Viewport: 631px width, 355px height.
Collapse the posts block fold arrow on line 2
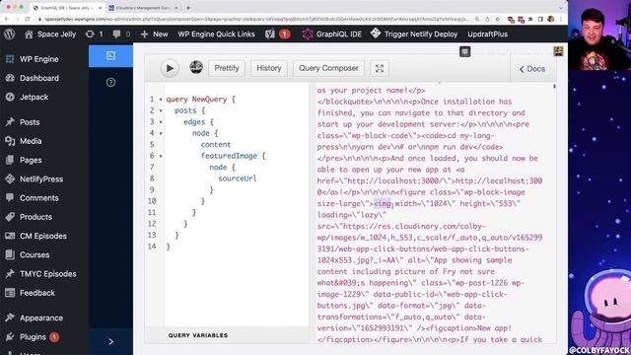tap(161, 110)
